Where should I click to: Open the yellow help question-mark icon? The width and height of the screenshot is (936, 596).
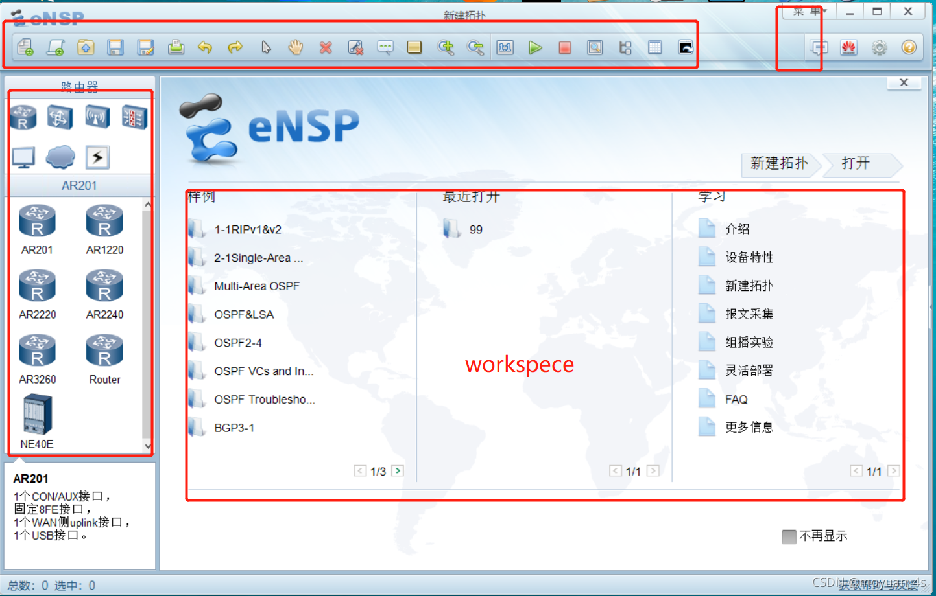point(909,47)
